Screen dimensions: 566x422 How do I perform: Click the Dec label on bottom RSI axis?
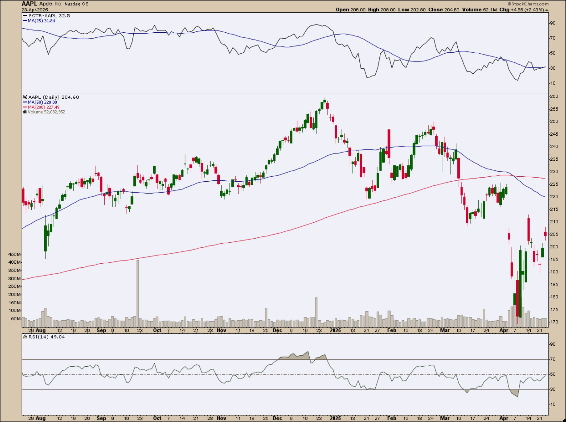pyautogui.click(x=277, y=418)
